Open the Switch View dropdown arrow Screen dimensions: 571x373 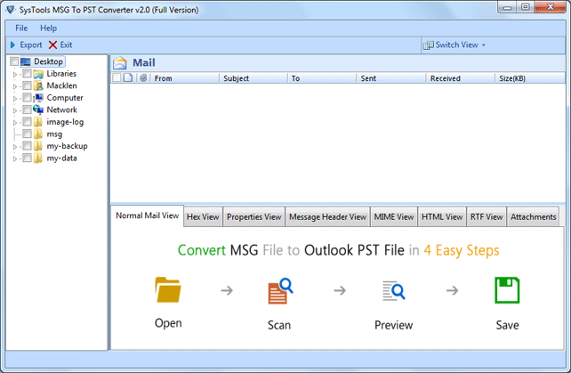click(x=484, y=45)
